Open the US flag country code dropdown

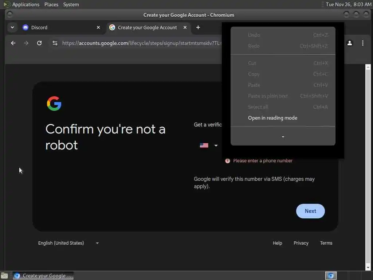tap(209, 145)
